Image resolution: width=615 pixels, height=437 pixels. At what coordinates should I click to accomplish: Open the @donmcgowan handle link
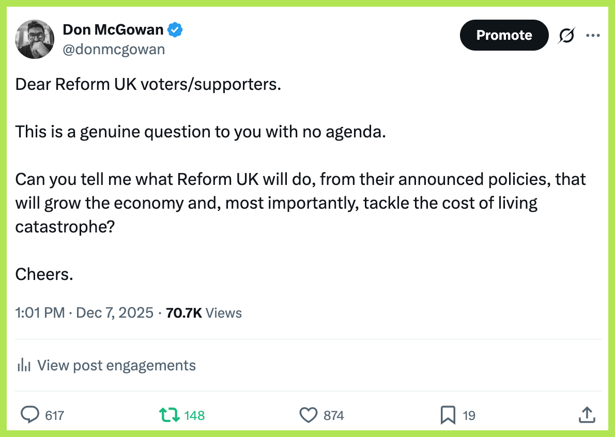[114, 49]
